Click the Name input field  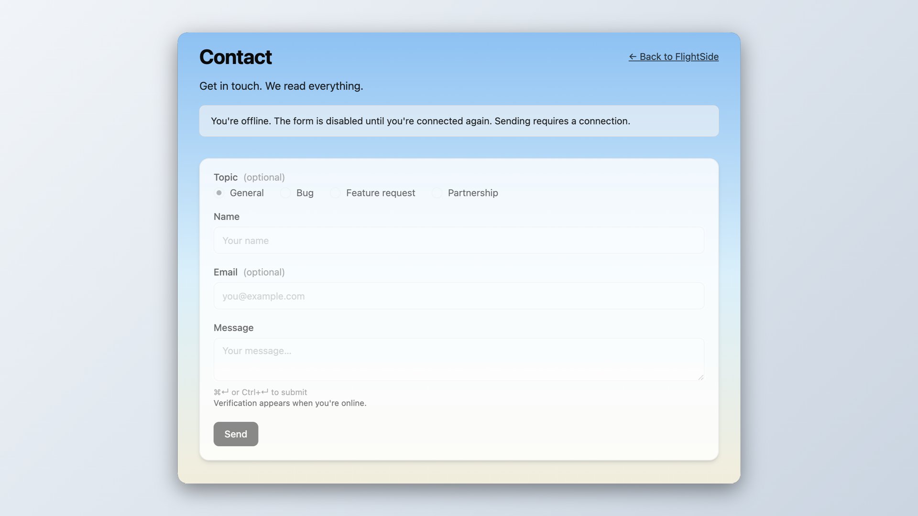(x=459, y=240)
